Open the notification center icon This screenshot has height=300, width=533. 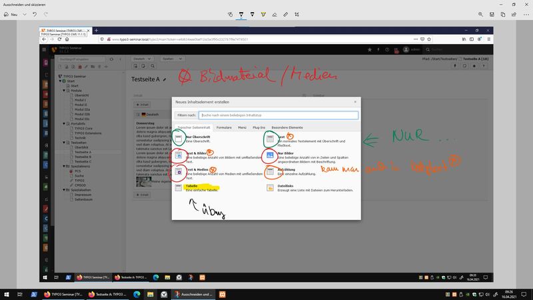point(524,294)
